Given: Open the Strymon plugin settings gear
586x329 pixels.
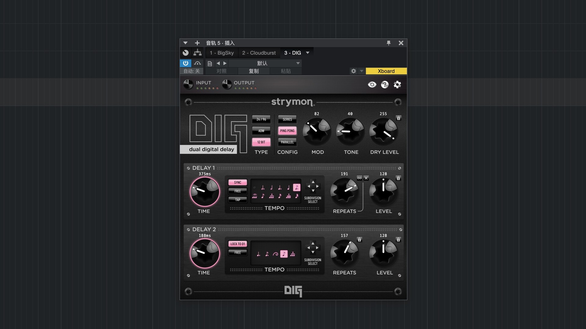Looking at the screenshot, I should [397, 85].
